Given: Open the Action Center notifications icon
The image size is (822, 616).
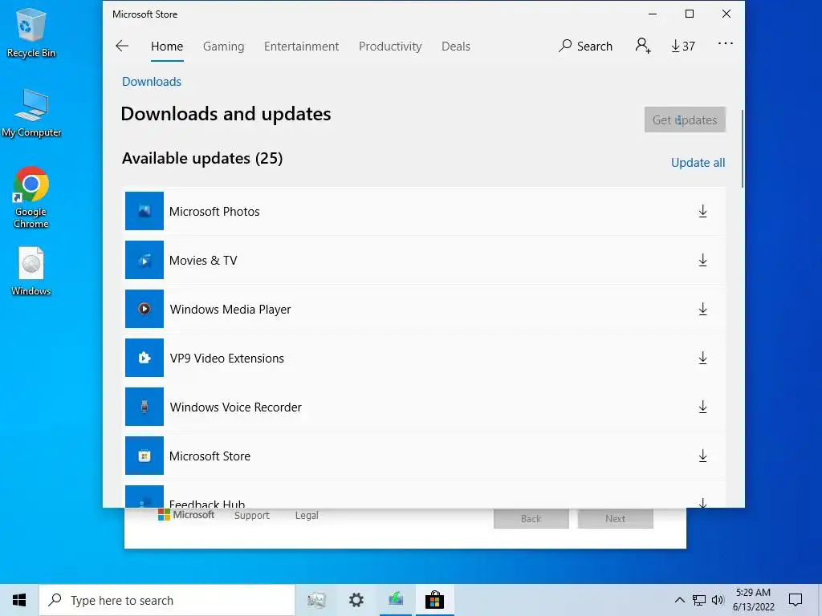Looking at the screenshot, I should tap(796, 600).
